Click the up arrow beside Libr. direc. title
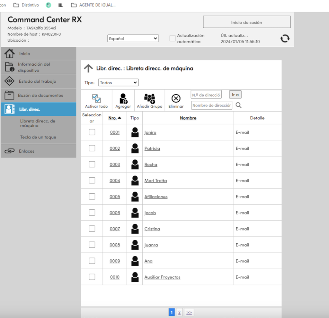Viewport: 329px width, 318px height. point(88,68)
